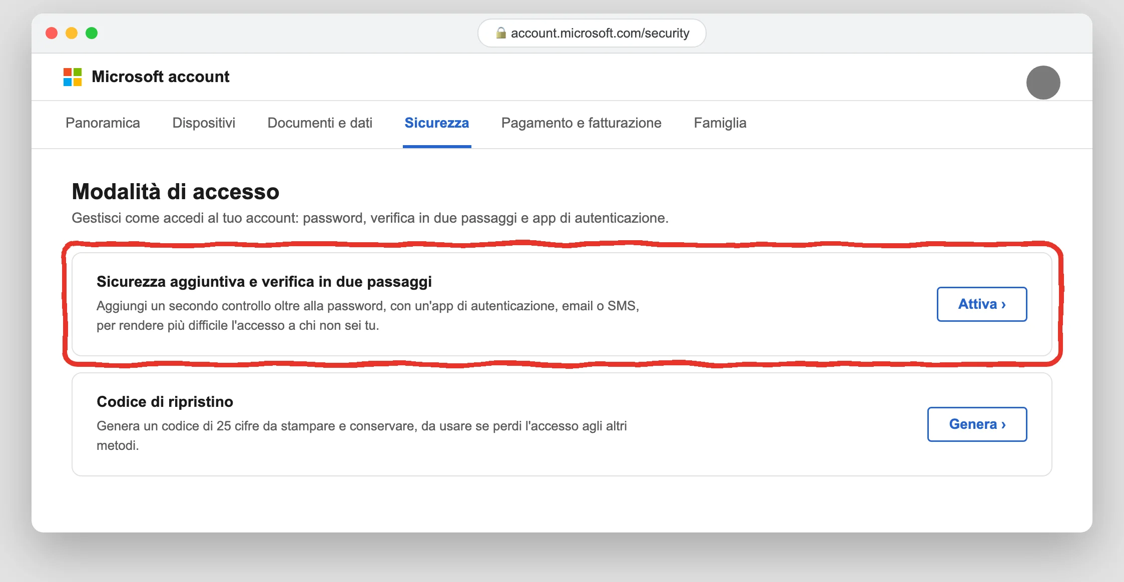Open the gray profile avatar

(1043, 83)
